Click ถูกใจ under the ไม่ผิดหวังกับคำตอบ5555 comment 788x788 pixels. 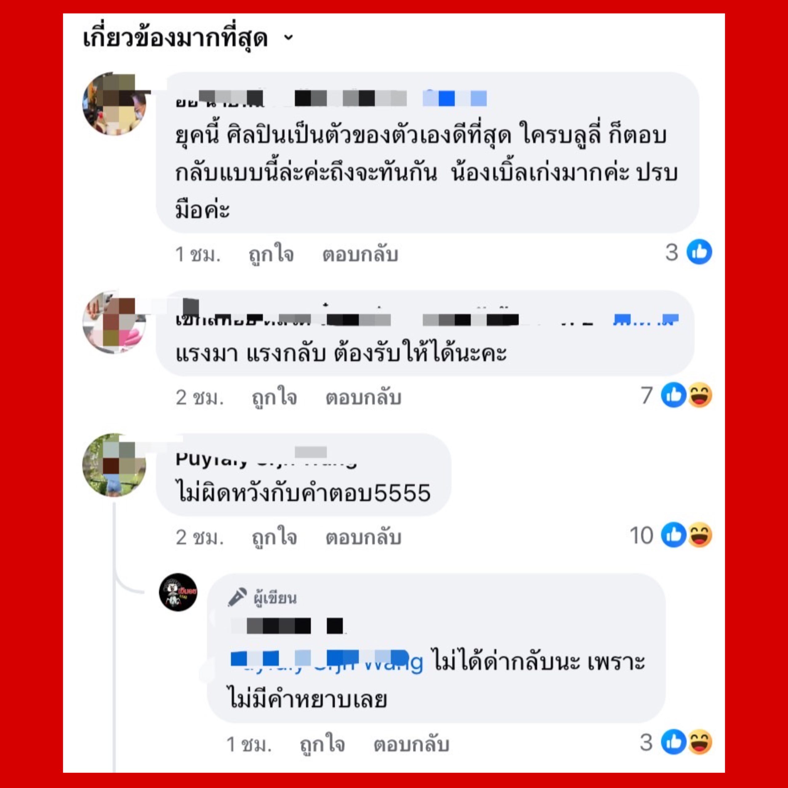click(274, 537)
